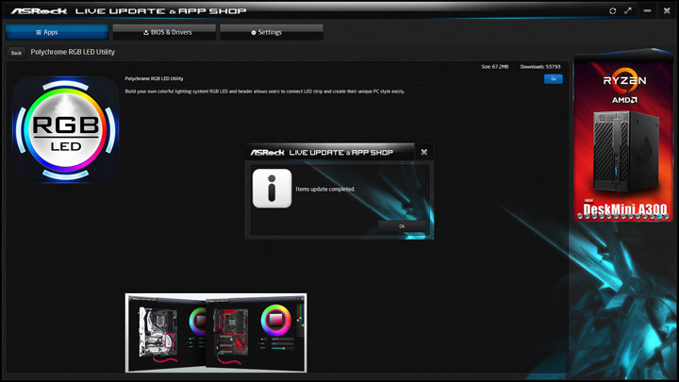Click the "Build your own colorful lighting" description
679x382 pixels.
point(265,91)
